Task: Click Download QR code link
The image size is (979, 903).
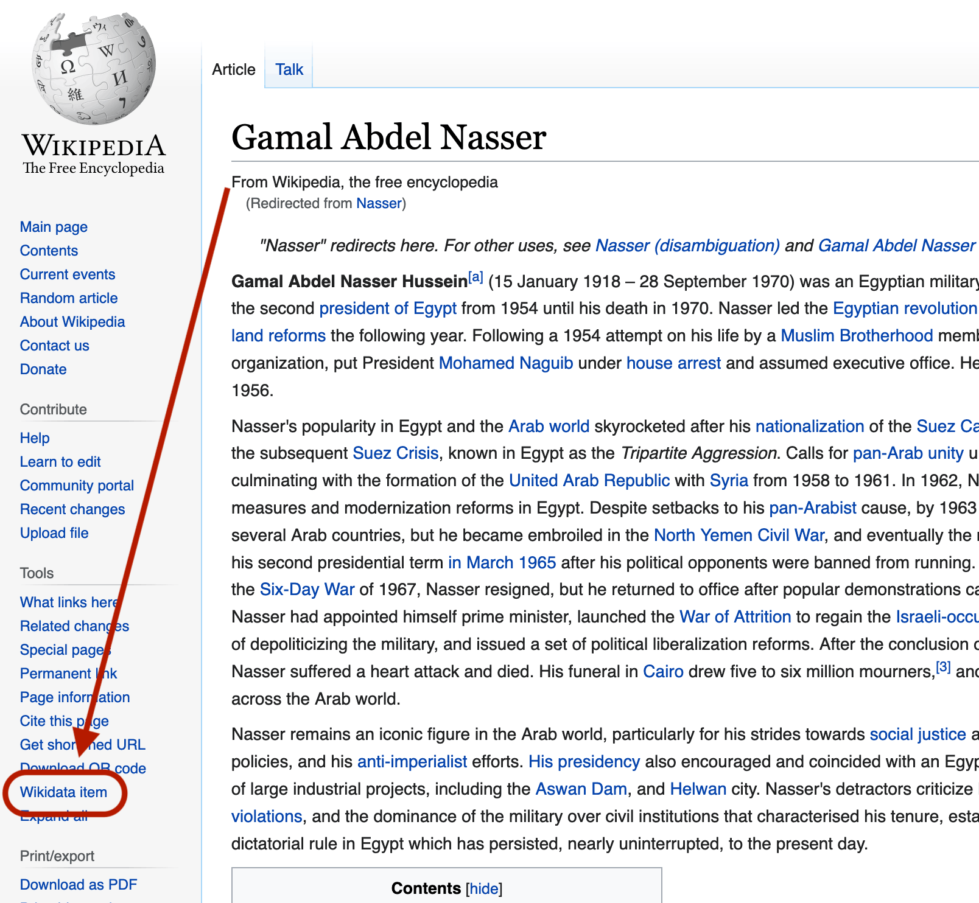Action: (x=83, y=769)
